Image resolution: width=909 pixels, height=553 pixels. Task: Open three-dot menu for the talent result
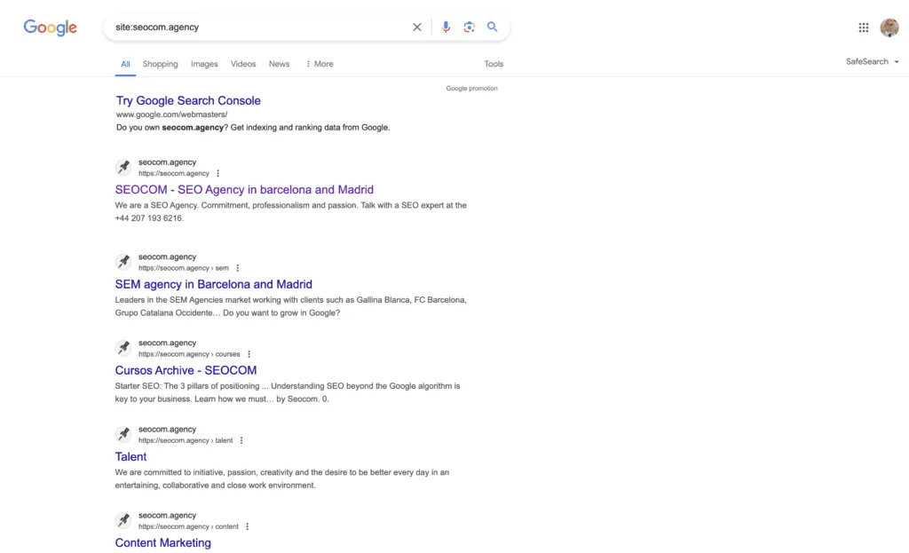tap(241, 440)
